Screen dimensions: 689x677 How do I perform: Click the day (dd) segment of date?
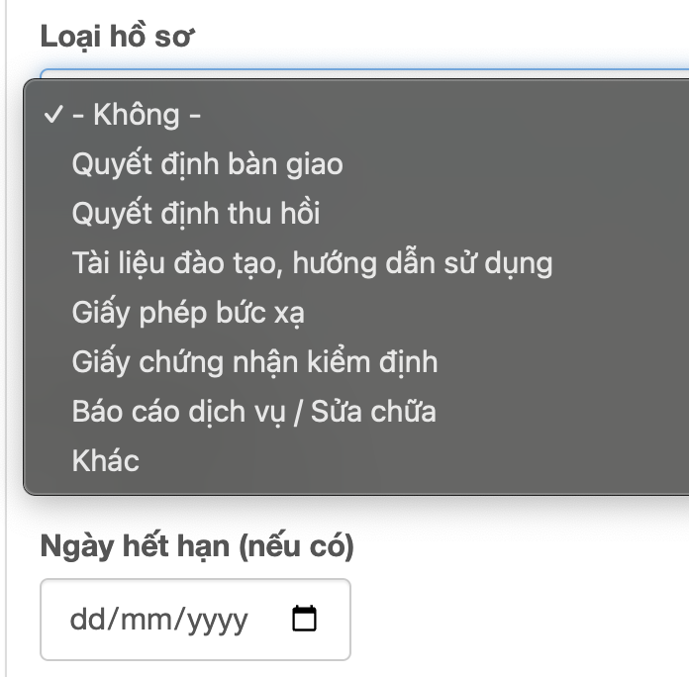[x=85, y=621]
